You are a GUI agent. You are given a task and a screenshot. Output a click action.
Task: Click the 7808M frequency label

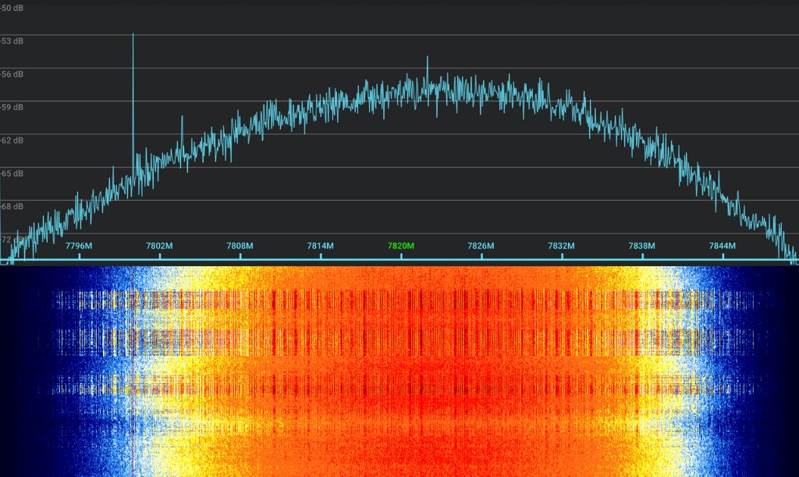(x=240, y=246)
